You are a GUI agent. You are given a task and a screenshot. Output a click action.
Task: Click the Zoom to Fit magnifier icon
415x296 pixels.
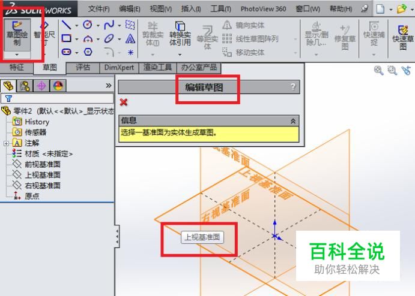pyautogui.click(x=378, y=71)
